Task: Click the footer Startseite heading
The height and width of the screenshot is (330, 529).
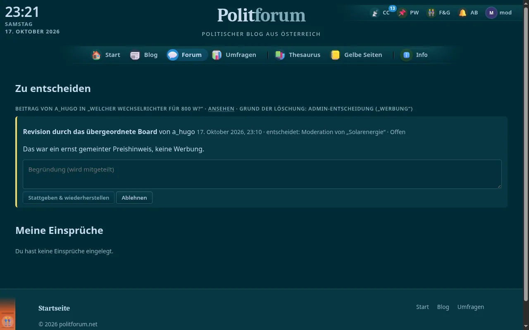Action: coord(54,308)
